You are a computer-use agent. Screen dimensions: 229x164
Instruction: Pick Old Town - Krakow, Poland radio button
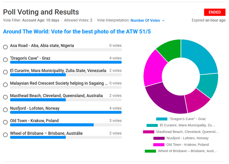pos(5,122)
